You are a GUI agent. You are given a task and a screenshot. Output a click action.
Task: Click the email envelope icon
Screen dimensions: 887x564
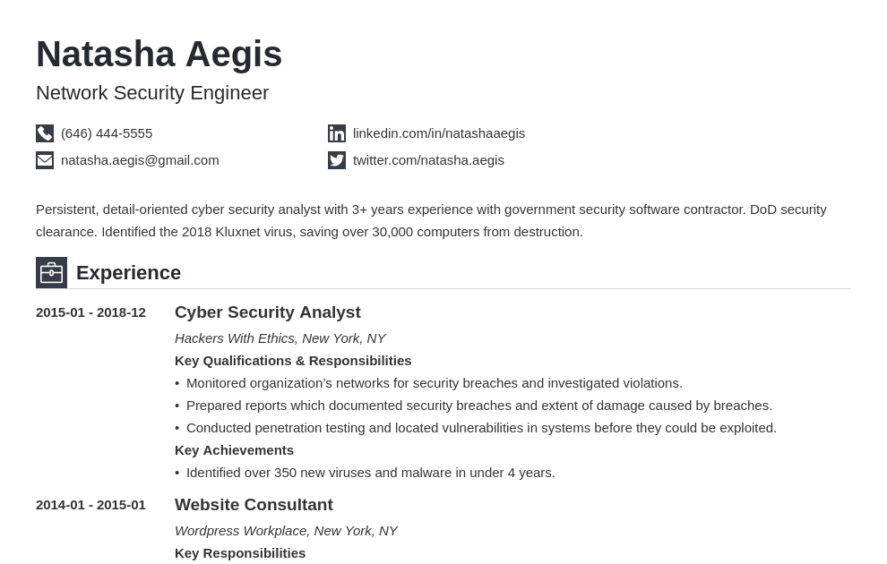[x=45, y=160]
